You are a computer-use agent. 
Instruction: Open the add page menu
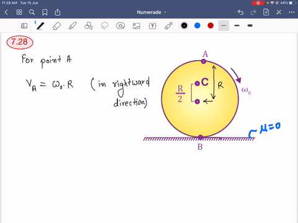coord(266,12)
